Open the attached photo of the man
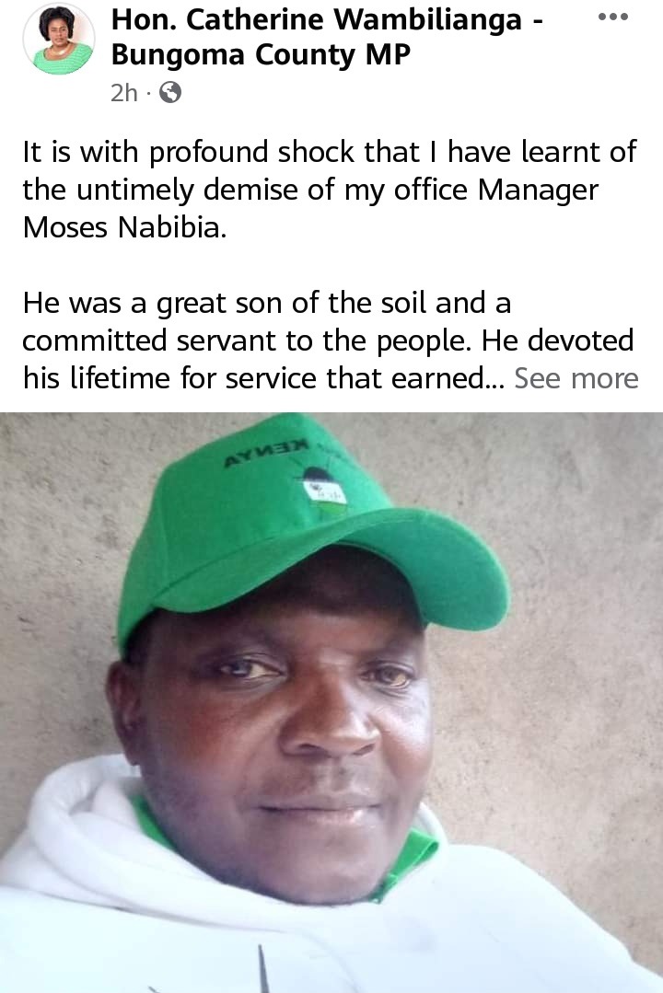The width and height of the screenshot is (663, 993). pos(331,702)
